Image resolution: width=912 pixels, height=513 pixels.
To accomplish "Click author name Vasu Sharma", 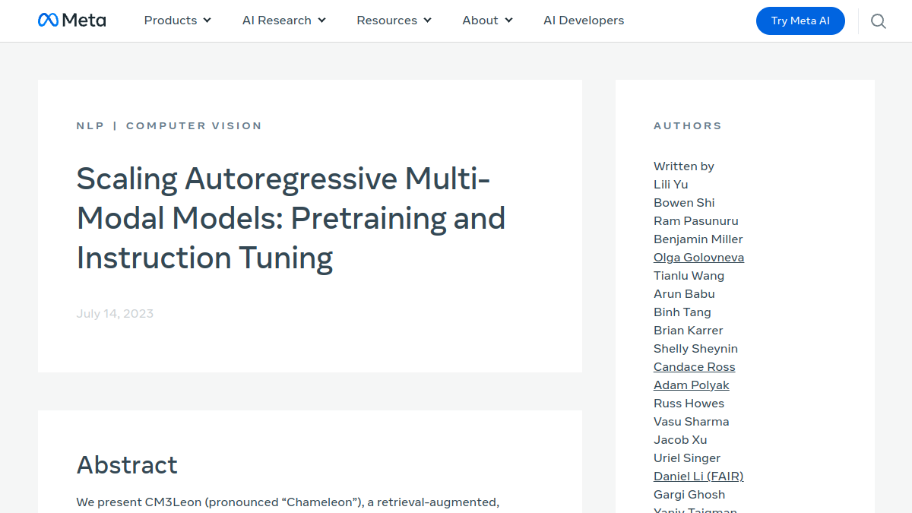I will tap(691, 421).
